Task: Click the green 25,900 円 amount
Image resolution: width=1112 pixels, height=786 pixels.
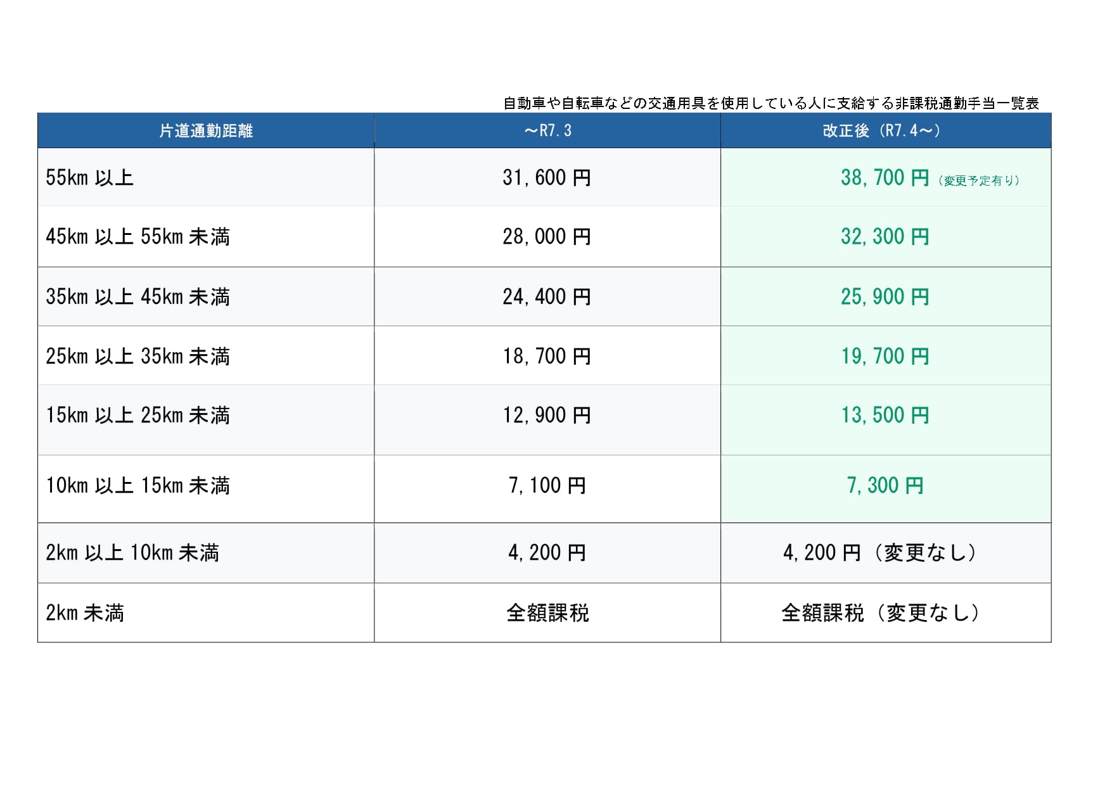Action: (885, 297)
